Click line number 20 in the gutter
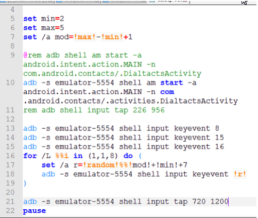The image size is (258, 218). click(10, 192)
